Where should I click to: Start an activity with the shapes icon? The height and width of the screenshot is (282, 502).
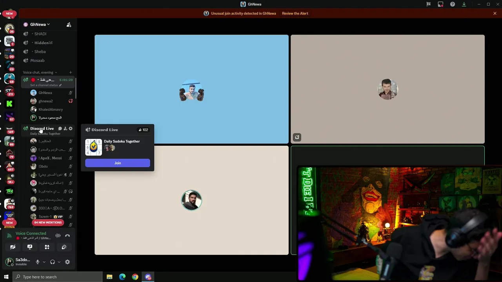(47, 247)
